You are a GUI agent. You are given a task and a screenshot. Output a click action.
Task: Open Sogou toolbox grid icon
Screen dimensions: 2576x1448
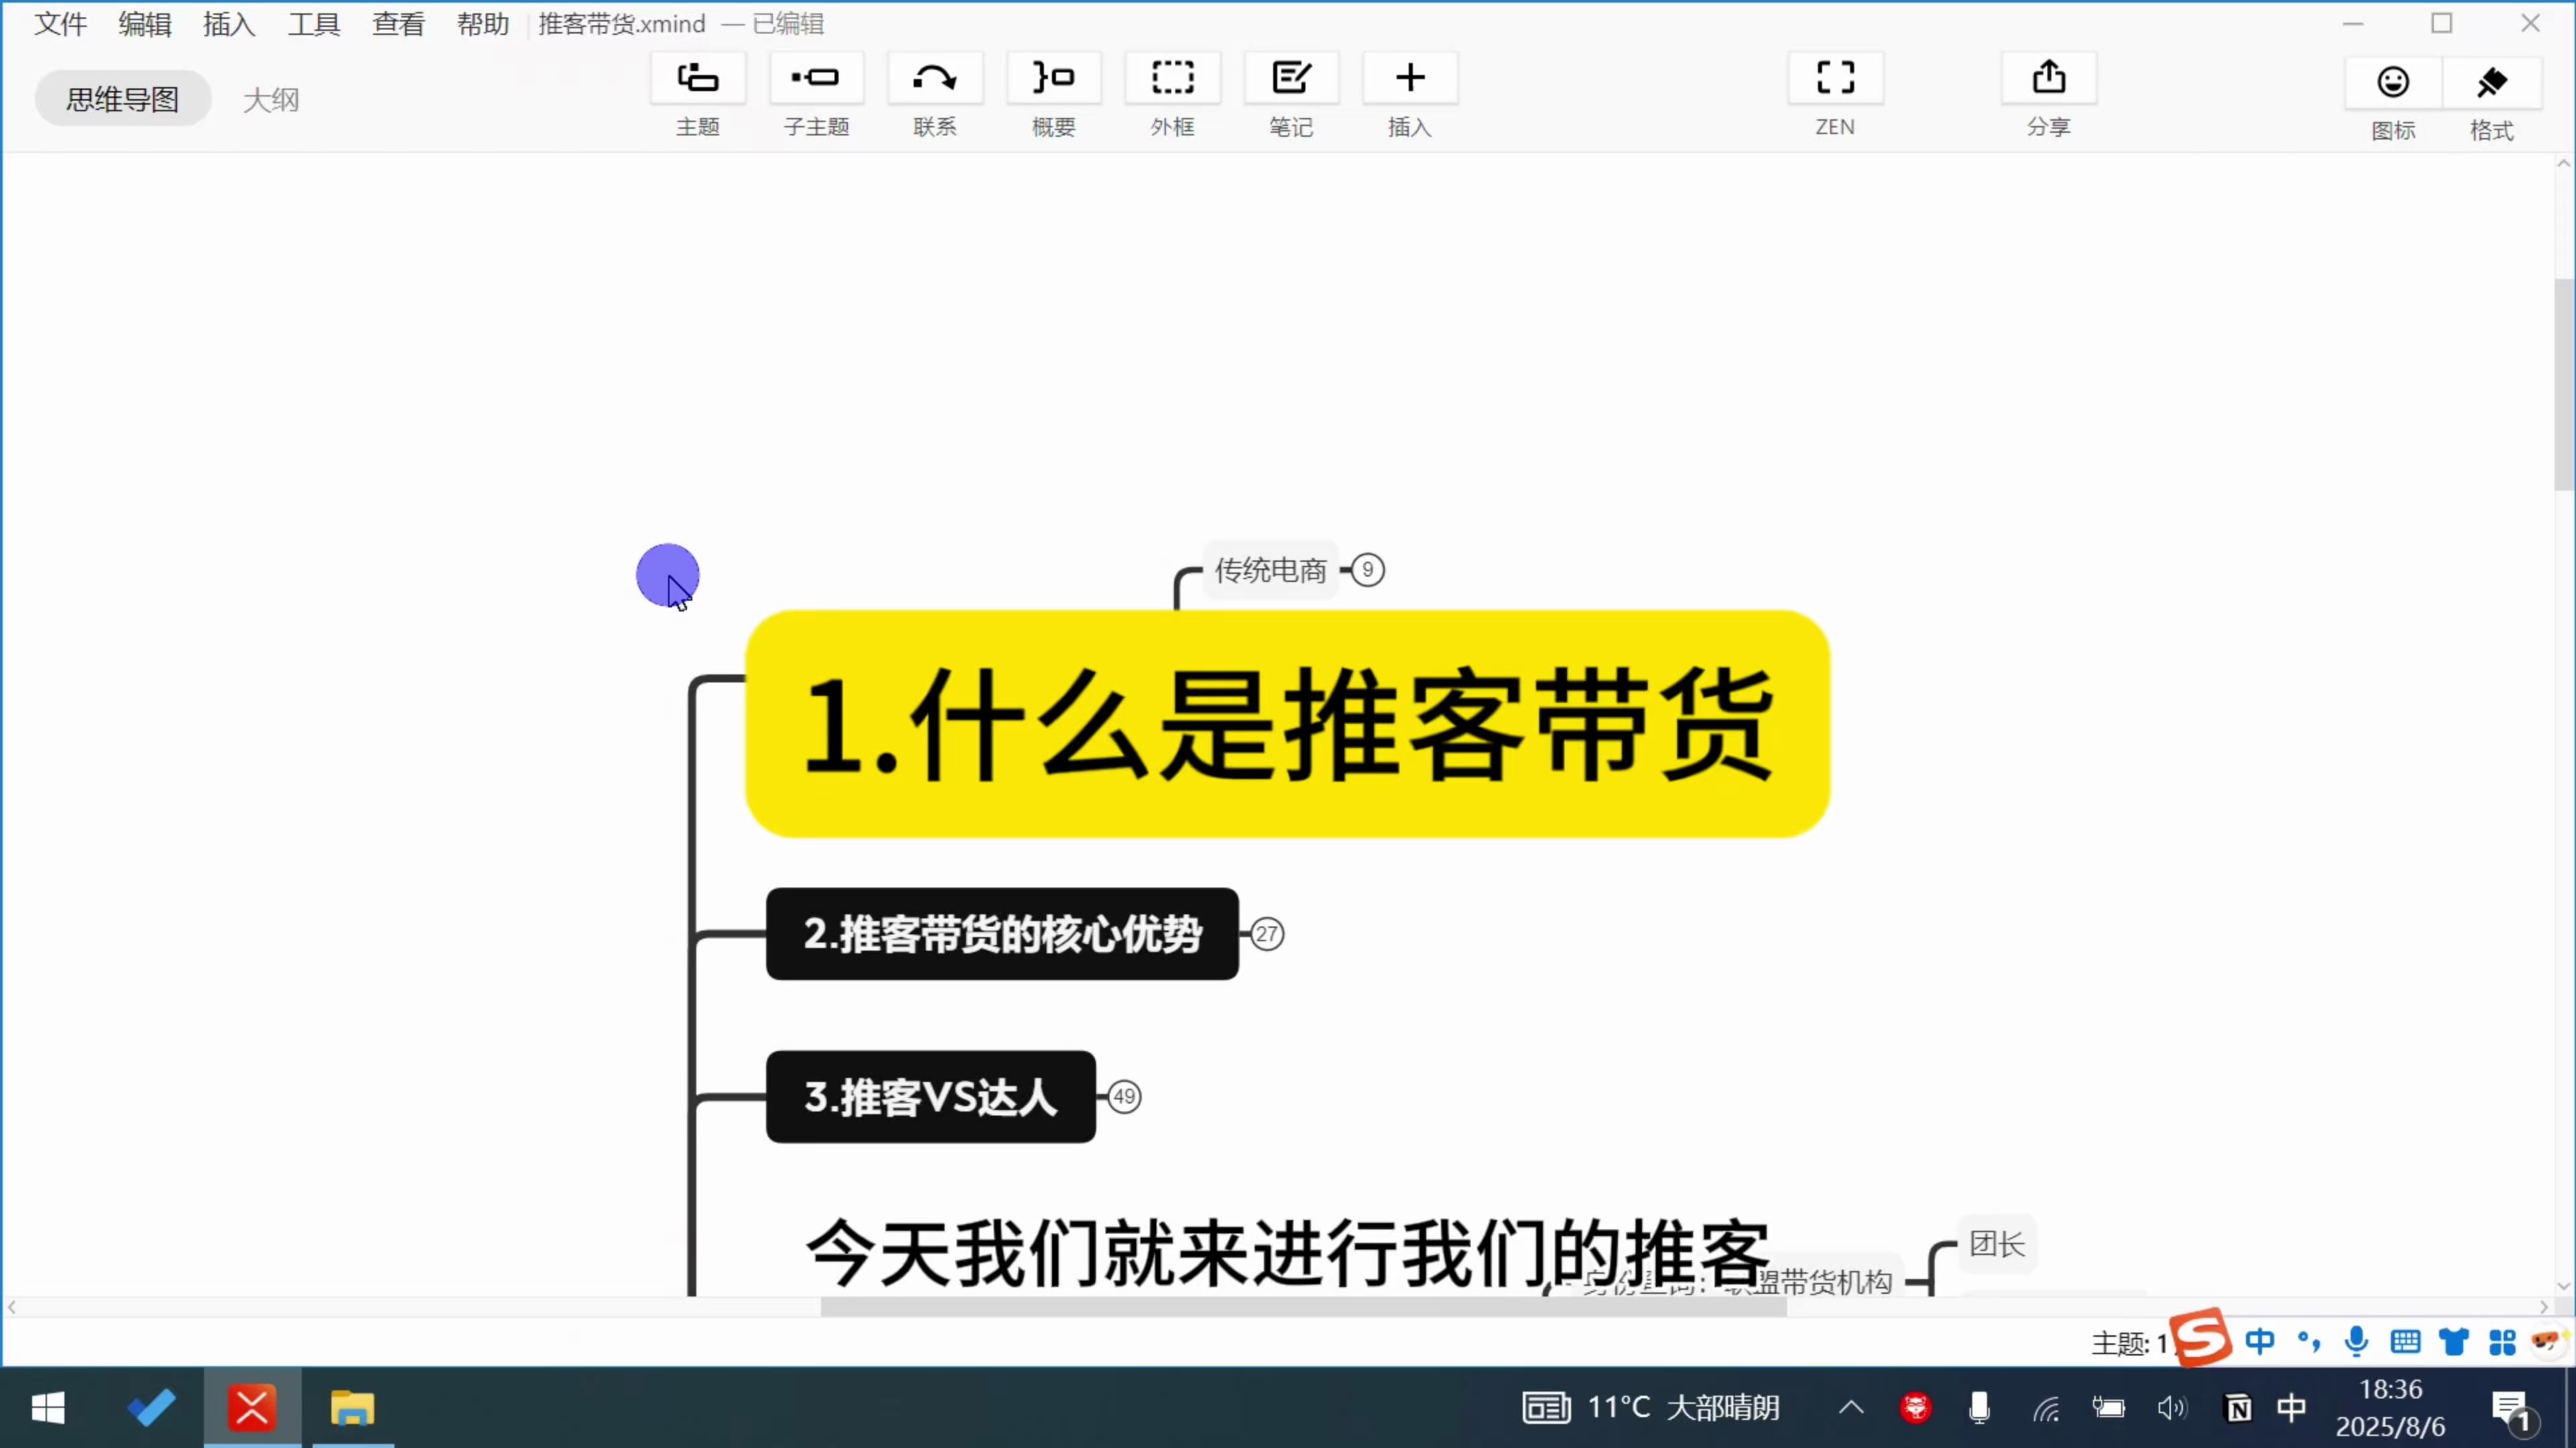(2502, 1341)
